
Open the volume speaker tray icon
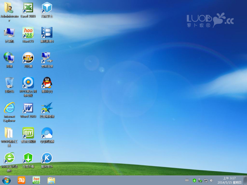[x=212, y=180]
